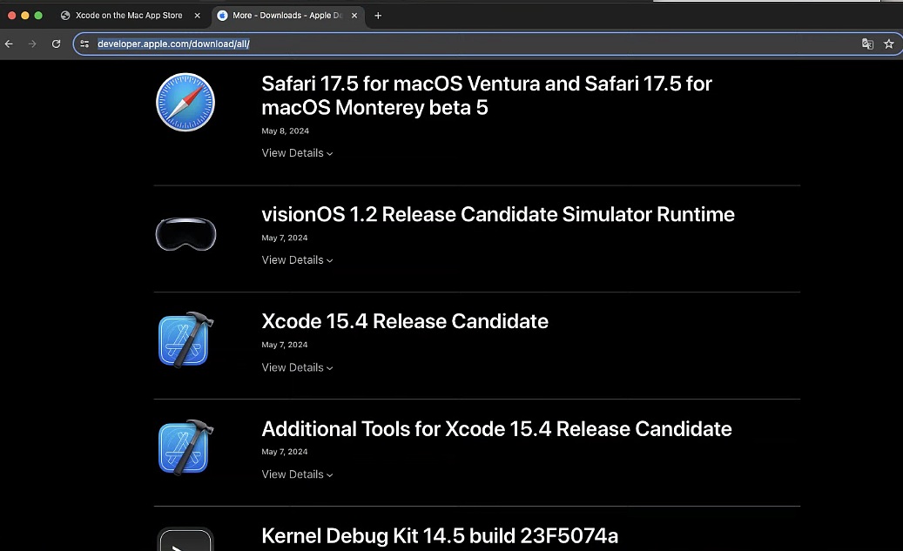Open a new tab with the plus button
The height and width of the screenshot is (551, 903).
[378, 16]
